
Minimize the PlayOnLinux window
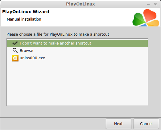click(148, 4)
